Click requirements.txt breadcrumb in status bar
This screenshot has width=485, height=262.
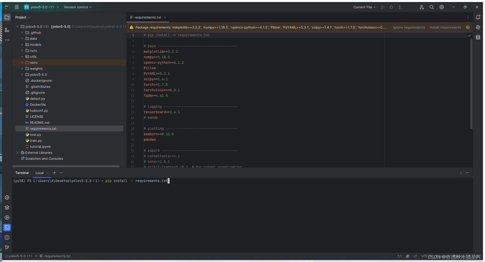coord(55,256)
